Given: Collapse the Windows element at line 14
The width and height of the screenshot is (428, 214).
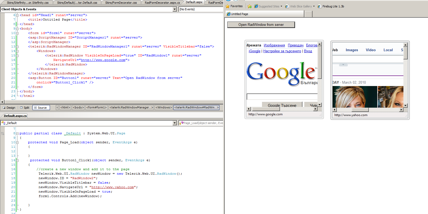Looking at the screenshot, I should 17,51.
